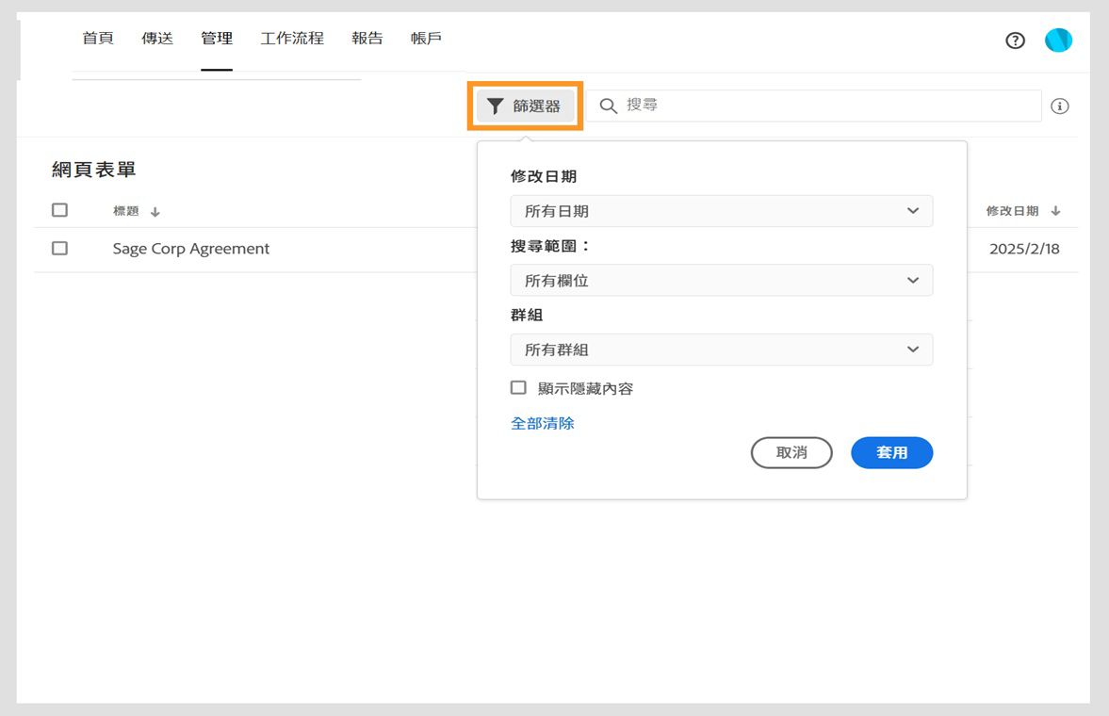Click the info icon beside search
Screen dimensions: 1109x716
coord(1060,106)
